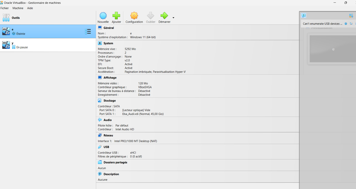Click the greyed Oublier toolbar icon

tap(150, 16)
